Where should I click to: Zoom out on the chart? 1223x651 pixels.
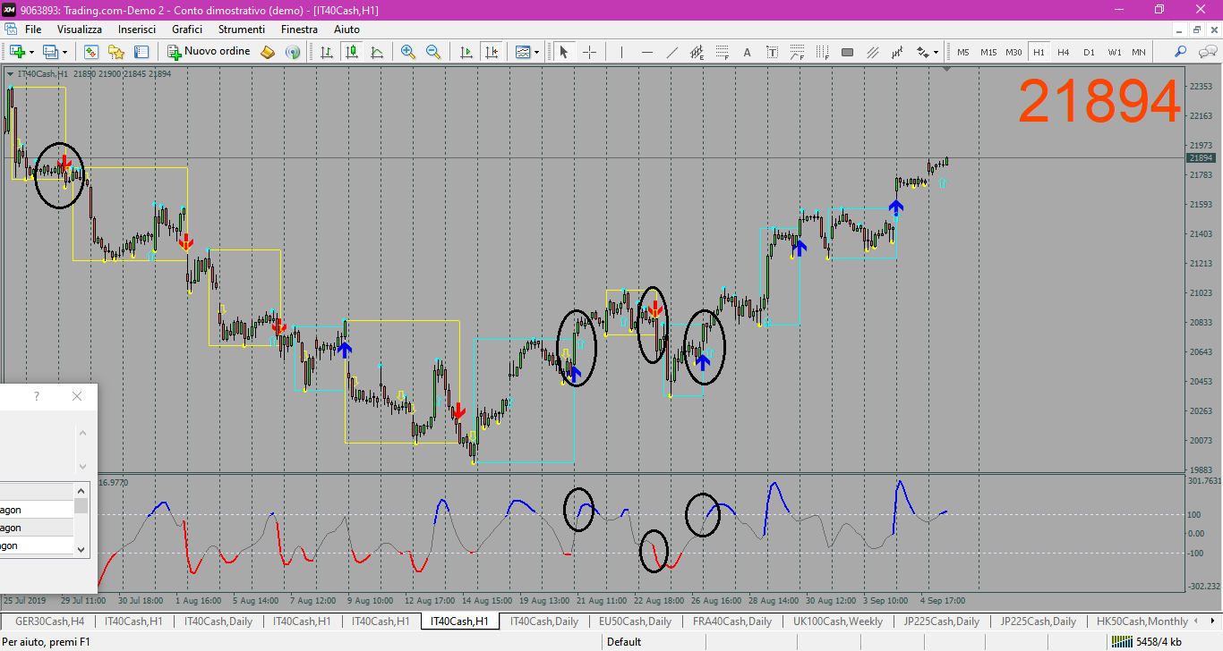[x=433, y=52]
